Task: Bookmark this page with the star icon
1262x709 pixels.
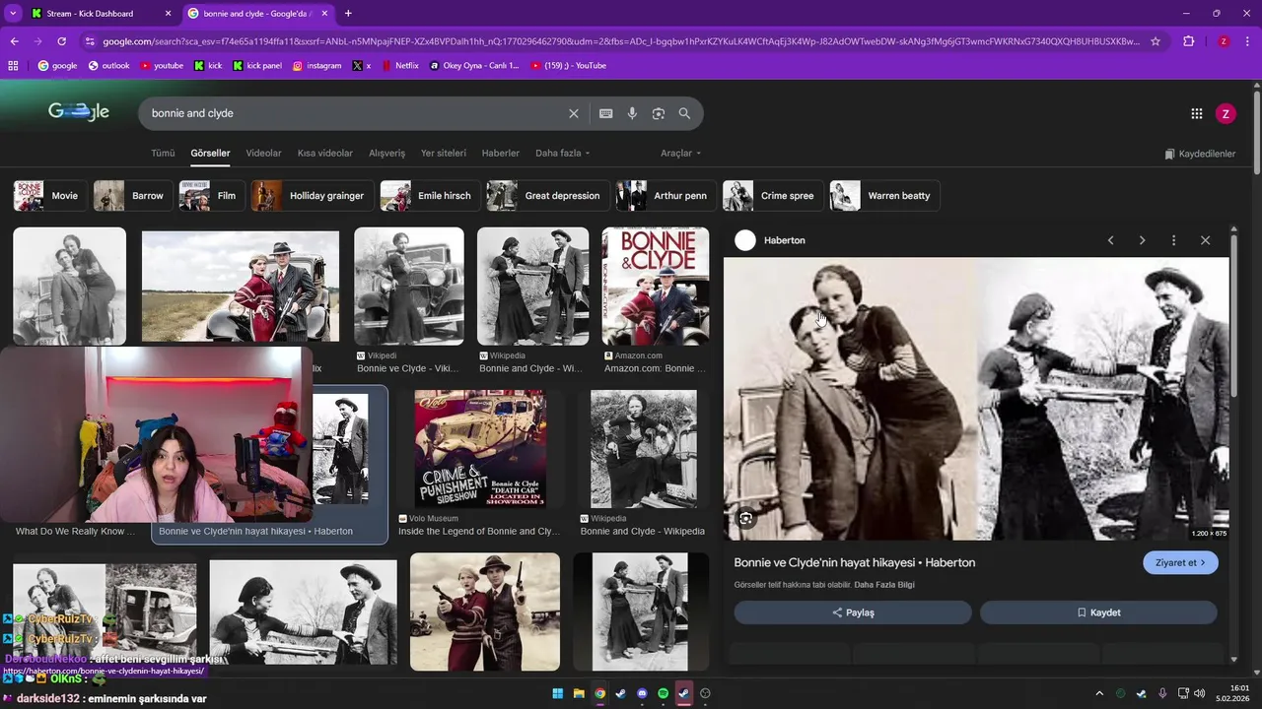Action: (x=1156, y=41)
